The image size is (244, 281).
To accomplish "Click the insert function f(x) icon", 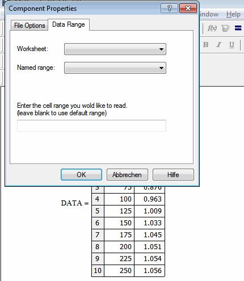I will coord(212,28).
